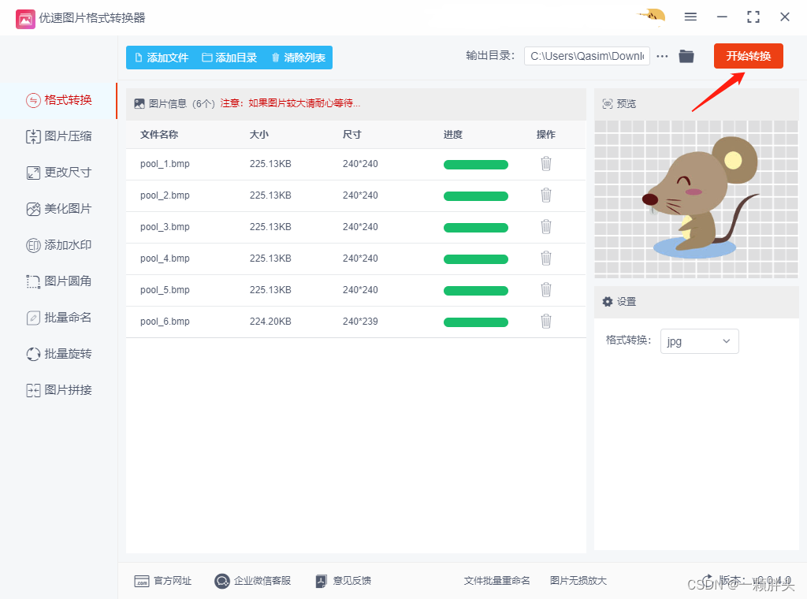The image size is (807, 599).
Task: Click the progress bar of pool_4.bmp
Action: [475, 259]
